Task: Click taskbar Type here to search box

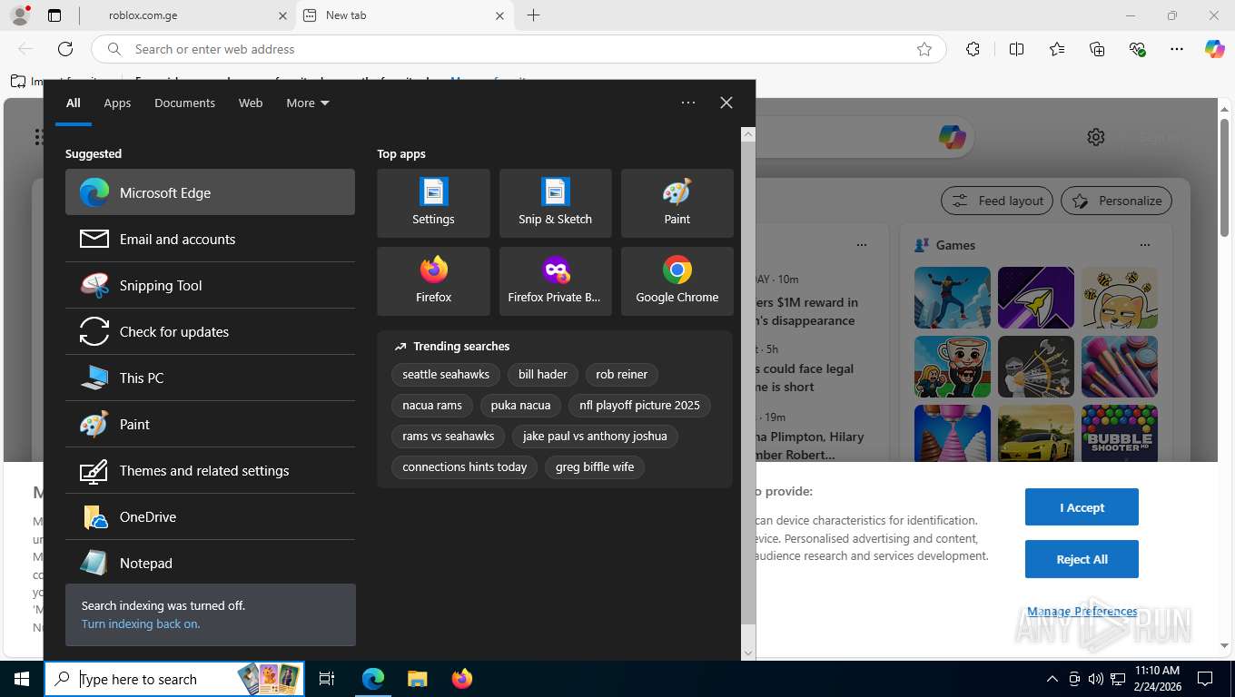Action: point(174,679)
